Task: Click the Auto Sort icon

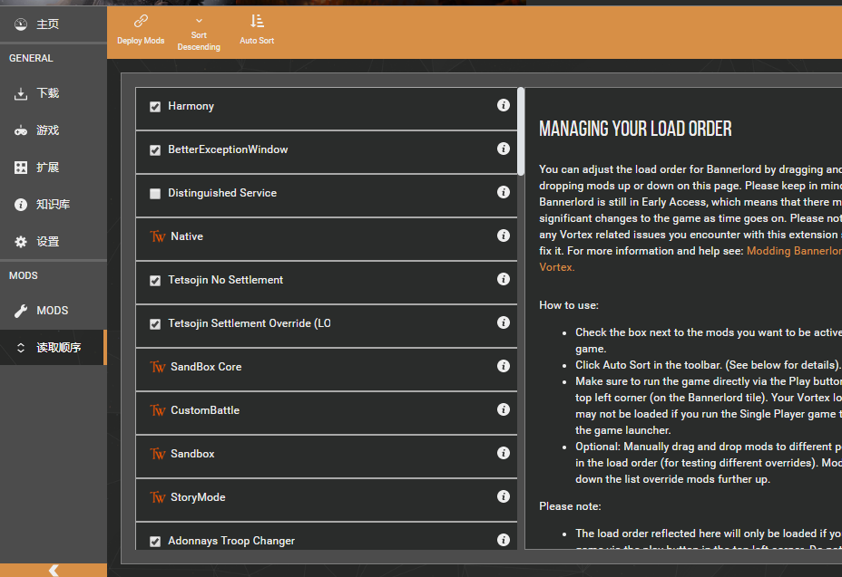Action: [x=257, y=21]
